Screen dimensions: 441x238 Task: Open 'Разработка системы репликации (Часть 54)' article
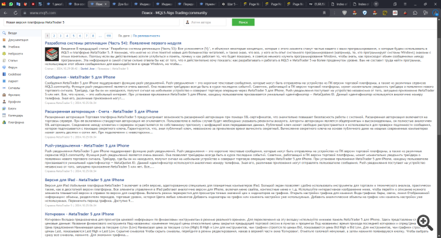pyautogui.click(x=113, y=43)
